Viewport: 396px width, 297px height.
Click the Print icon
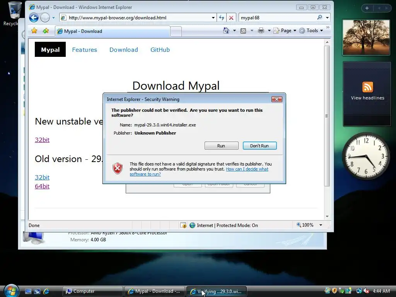coord(261,31)
